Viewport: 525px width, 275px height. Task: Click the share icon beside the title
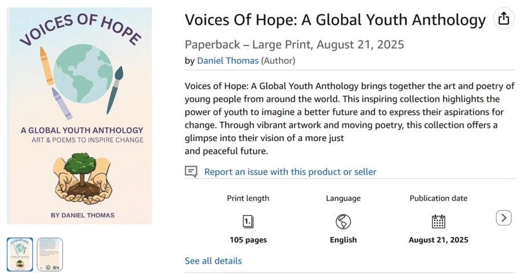(503, 19)
